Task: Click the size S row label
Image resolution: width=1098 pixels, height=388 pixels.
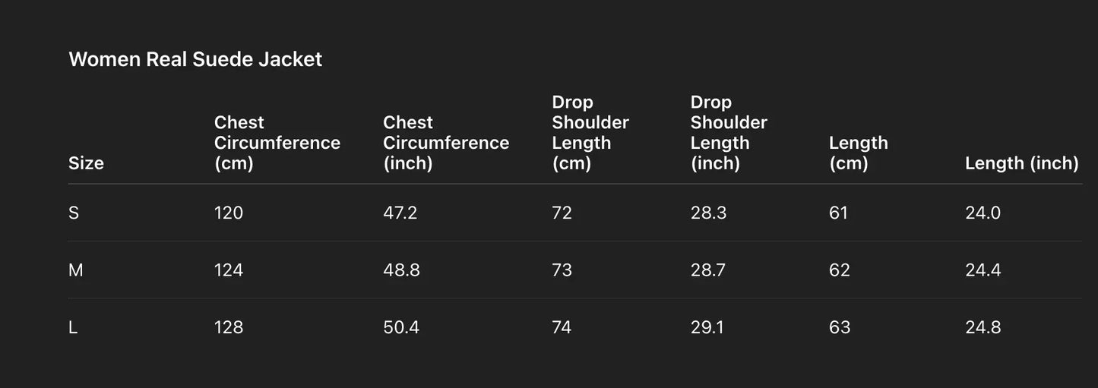Action: click(74, 213)
